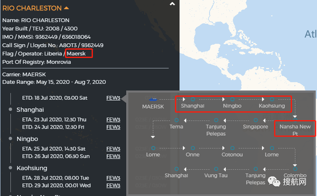Select the Cotonou port circle marker
The image size is (317, 196).
tap(232, 148)
